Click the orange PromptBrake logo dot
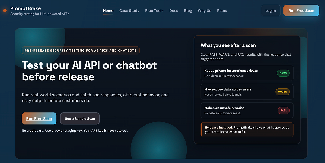325x163 pixels. (x=5, y=11)
